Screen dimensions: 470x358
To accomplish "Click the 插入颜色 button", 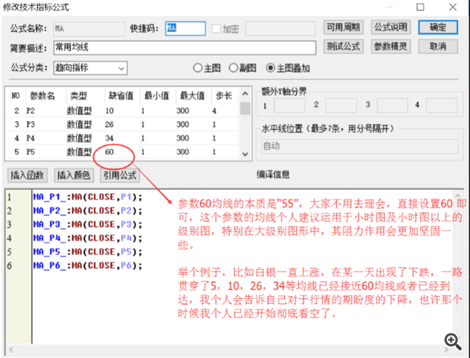I will 74,176.
